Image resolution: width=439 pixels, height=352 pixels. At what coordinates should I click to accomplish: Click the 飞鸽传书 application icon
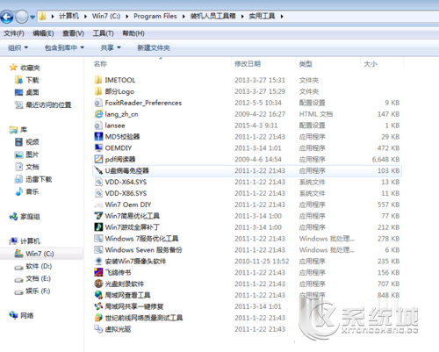(98, 272)
